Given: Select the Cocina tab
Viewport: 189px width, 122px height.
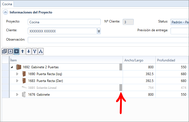Looking at the screenshot, I should 7,4.
